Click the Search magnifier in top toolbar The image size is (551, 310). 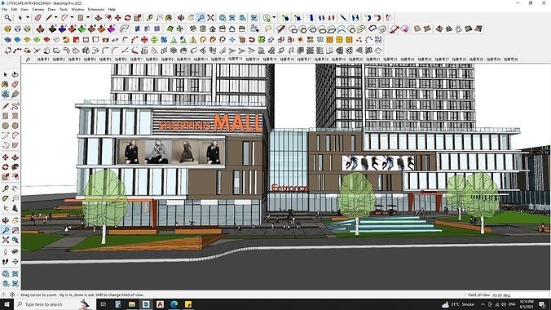click(x=7, y=18)
